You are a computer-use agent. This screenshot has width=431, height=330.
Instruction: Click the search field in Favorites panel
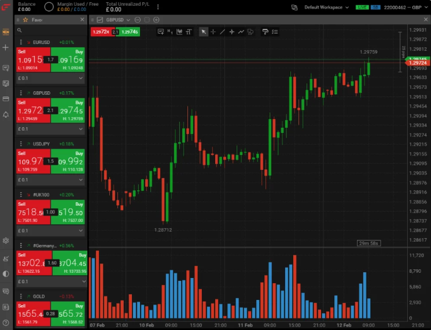click(51, 30)
